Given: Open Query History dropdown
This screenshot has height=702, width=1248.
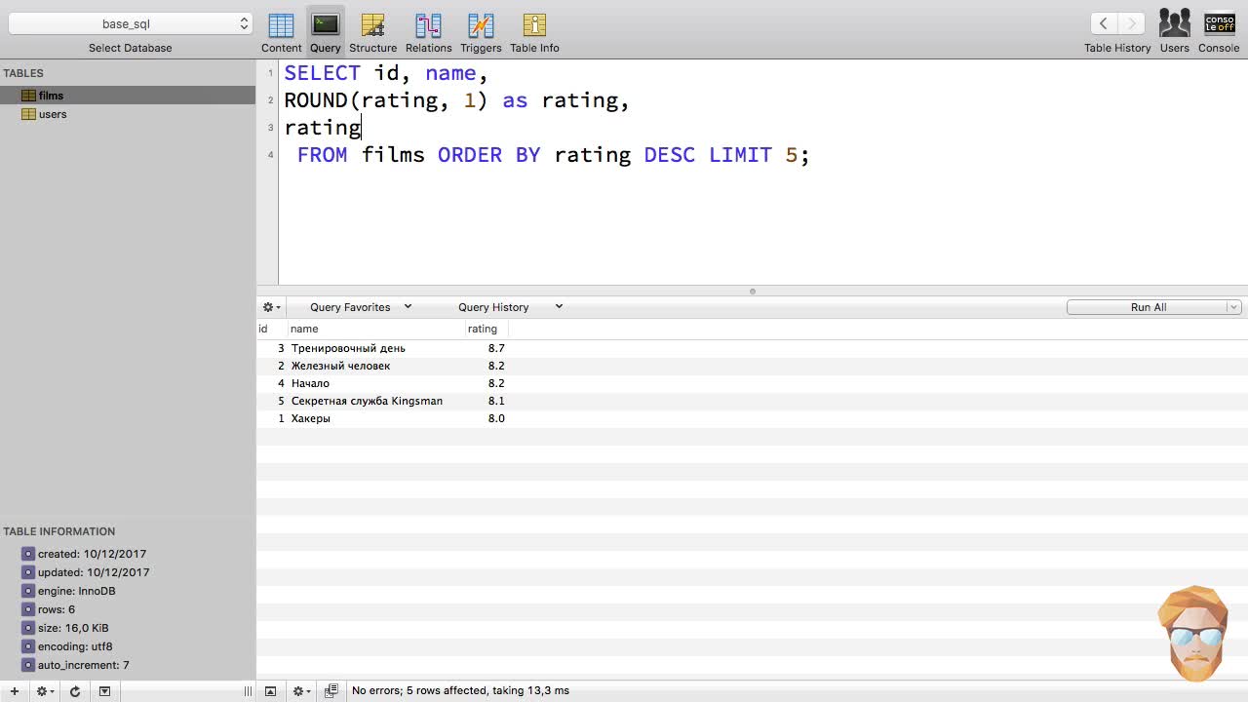Looking at the screenshot, I should point(510,307).
